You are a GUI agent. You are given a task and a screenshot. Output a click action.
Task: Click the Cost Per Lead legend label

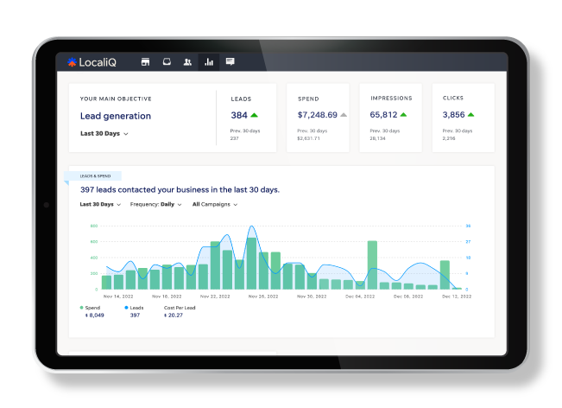pos(180,308)
